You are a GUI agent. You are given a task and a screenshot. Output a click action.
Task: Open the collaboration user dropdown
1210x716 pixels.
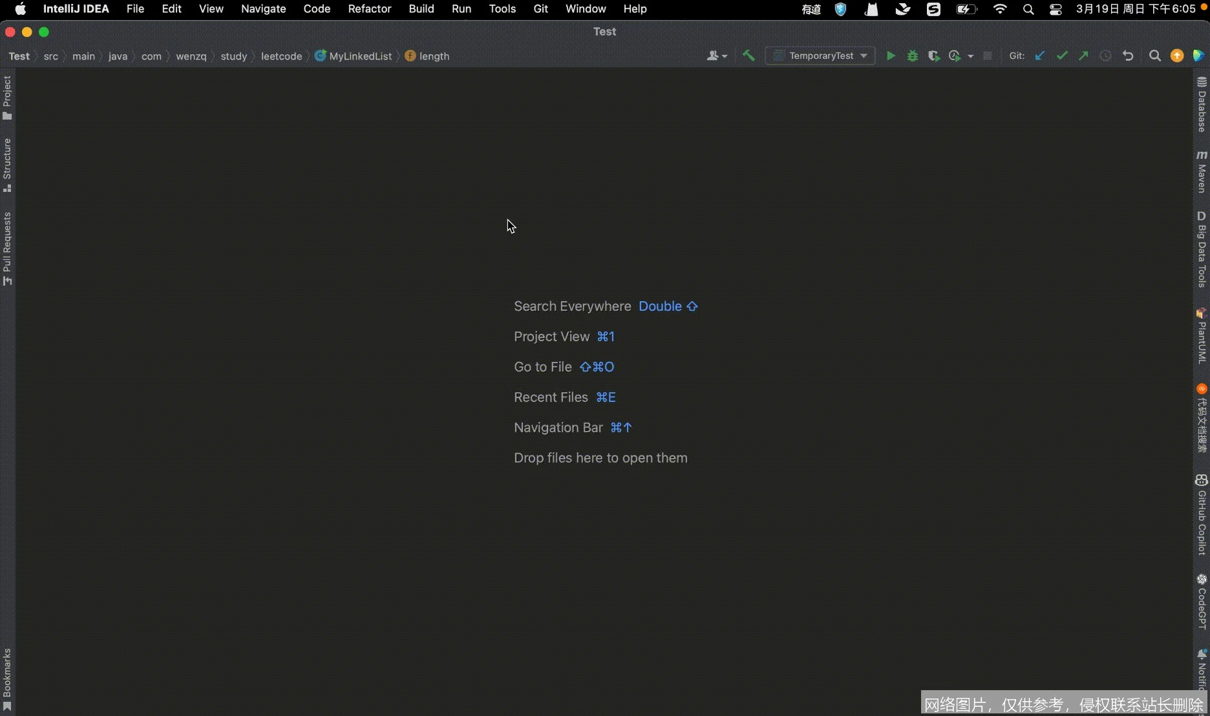pos(716,56)
